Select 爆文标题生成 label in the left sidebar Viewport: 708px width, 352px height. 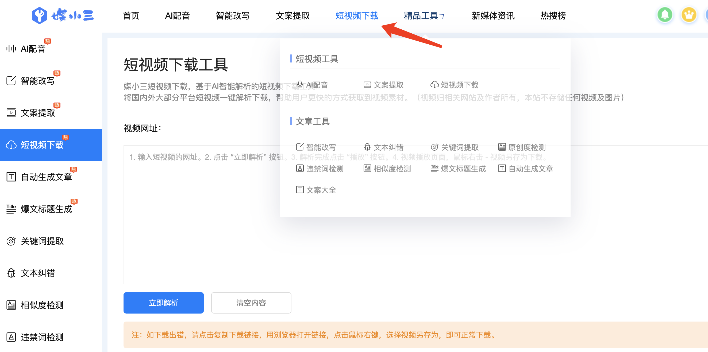pos(47,209)
